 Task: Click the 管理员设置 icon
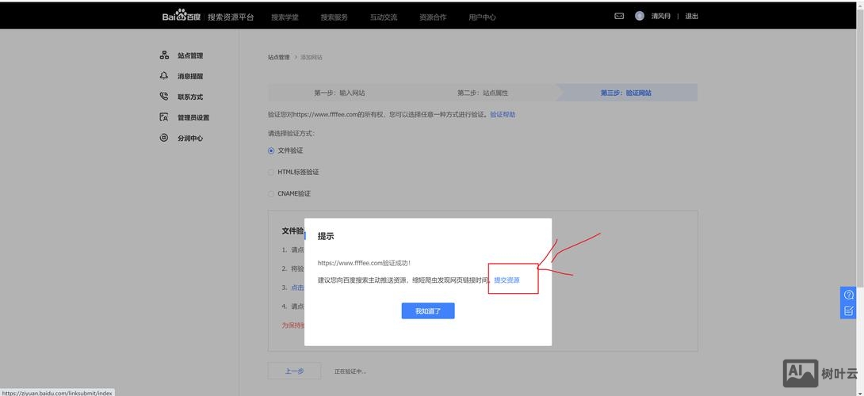(163, 117)
